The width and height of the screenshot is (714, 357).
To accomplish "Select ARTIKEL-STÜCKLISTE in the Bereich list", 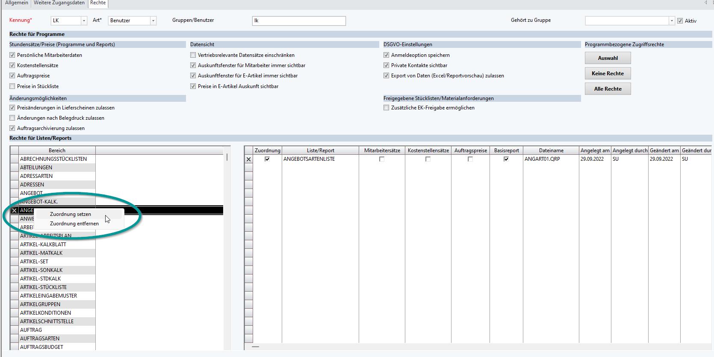I will tap(44, 287).
